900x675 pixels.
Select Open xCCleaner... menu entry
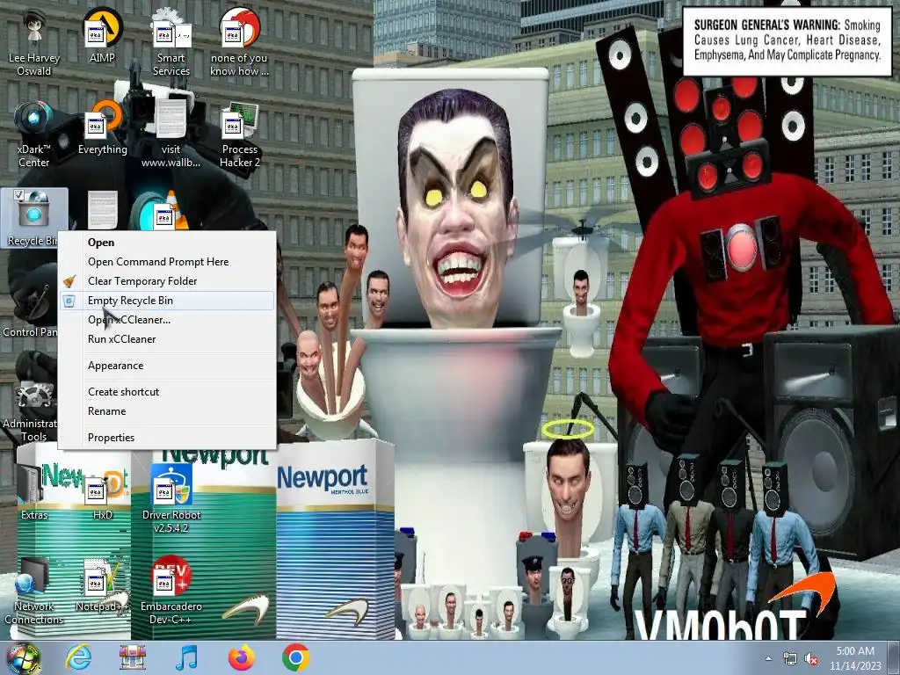pyautogui.click(x=167, y=320)
